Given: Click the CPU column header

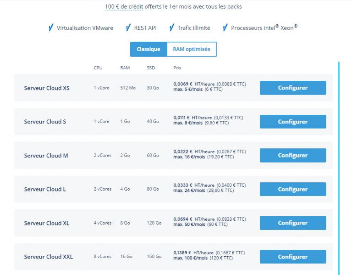Looking at the screenshot, I should click(98, 68).
